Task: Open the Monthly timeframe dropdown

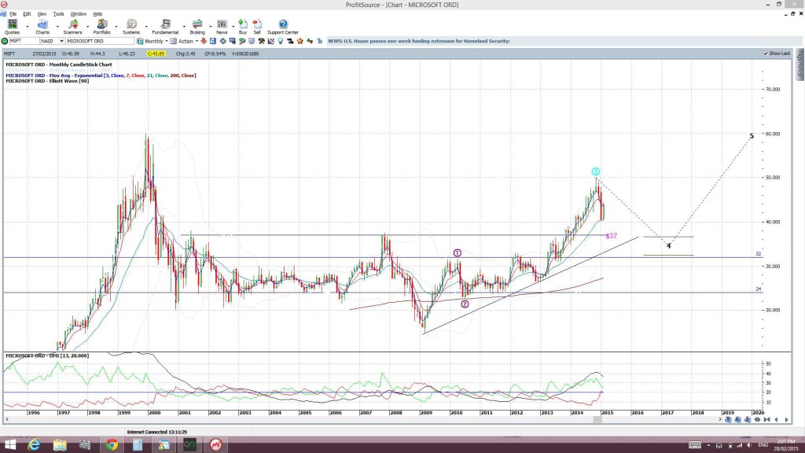Action: (167, 41)
